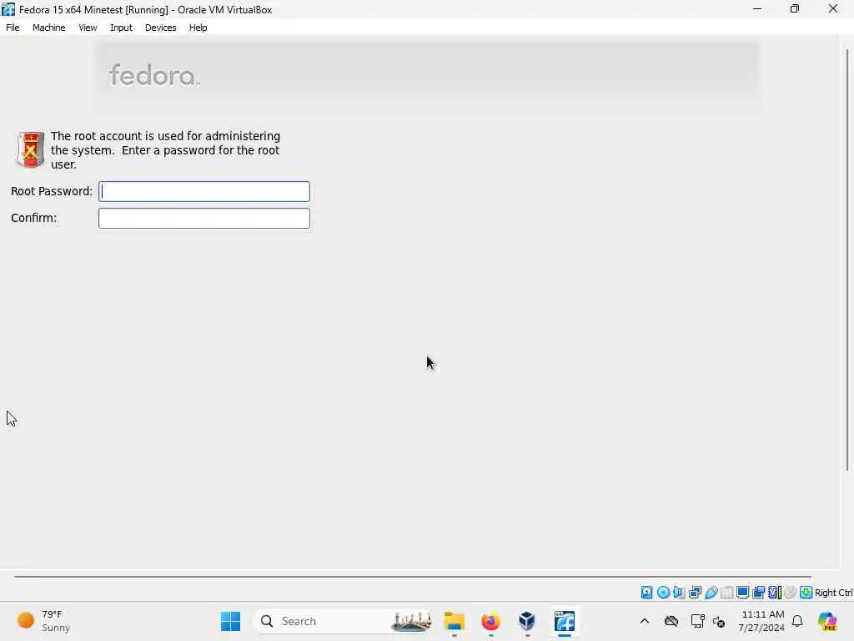This screenshot has width=854, height=641.
Task: Restore down the VirtualBox window
Action: coord(795,8)
